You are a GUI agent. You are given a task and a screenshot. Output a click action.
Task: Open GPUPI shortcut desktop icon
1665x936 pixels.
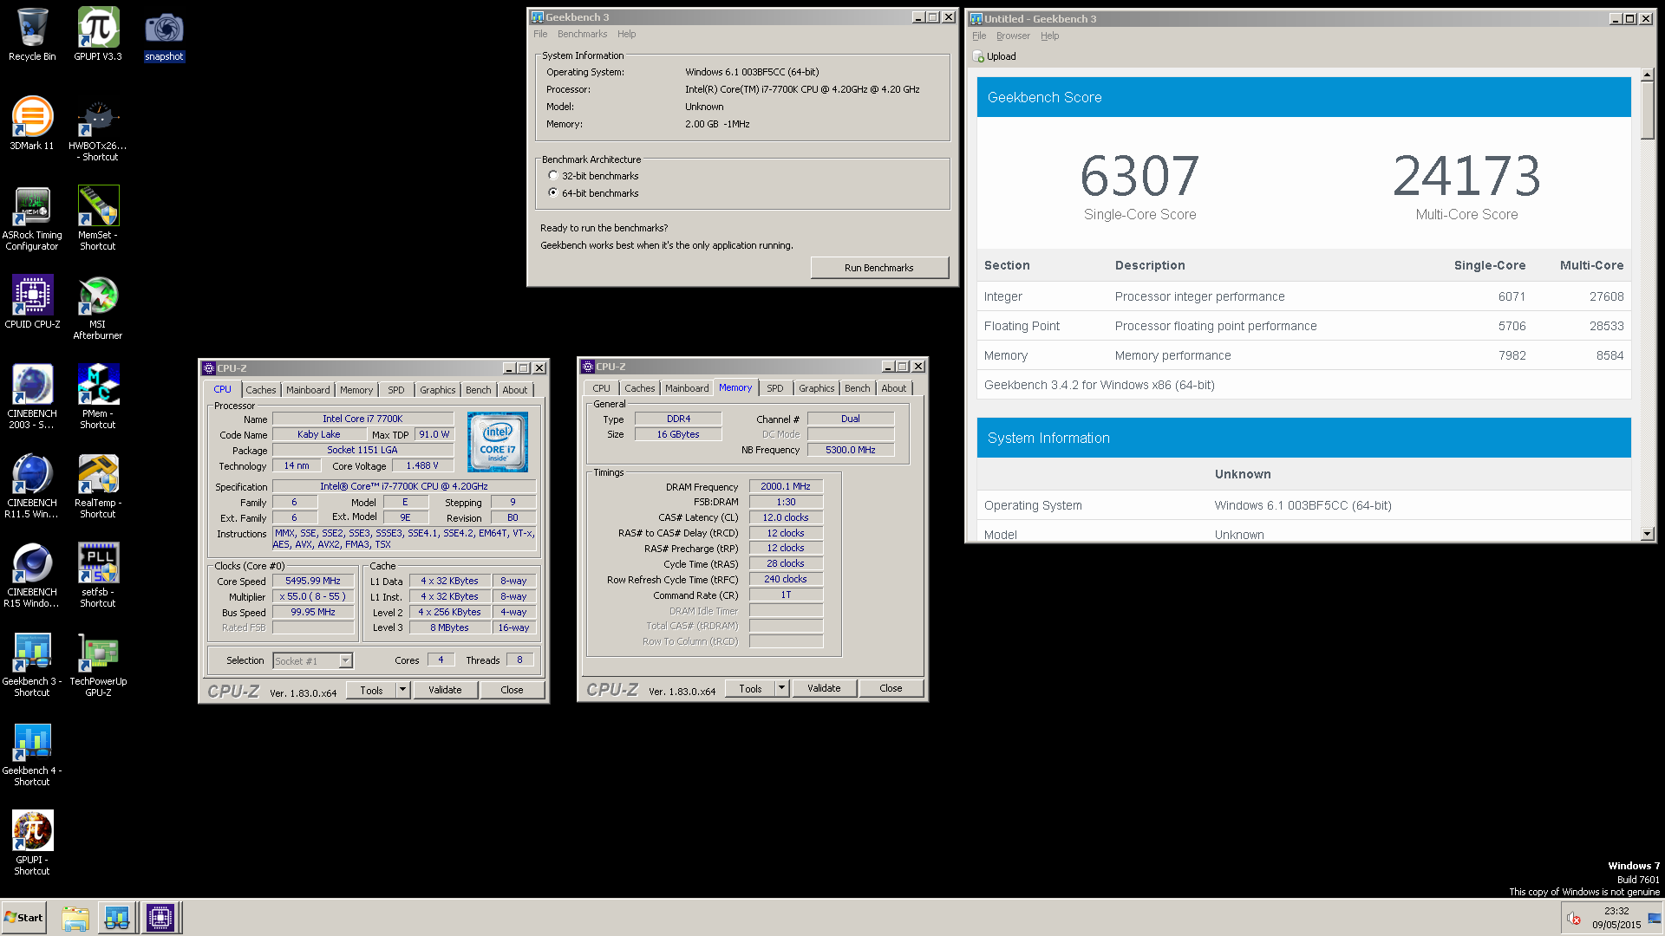[x=32, y=843]
